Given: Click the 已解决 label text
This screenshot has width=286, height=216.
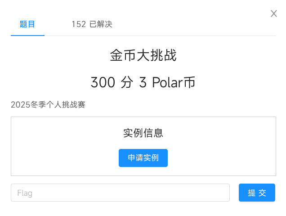Looking at the screenshot, I should [101, 24].
